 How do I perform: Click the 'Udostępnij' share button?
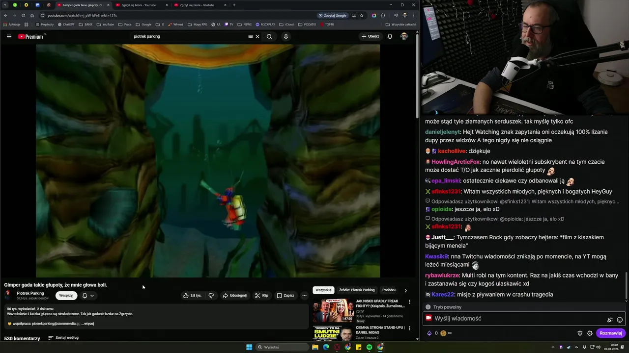pyautogui.click(x=234, y=296)
